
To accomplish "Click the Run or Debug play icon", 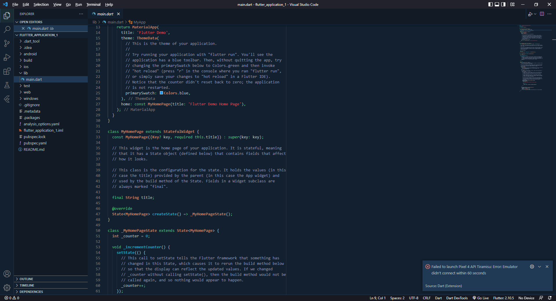I will [530, 14].
